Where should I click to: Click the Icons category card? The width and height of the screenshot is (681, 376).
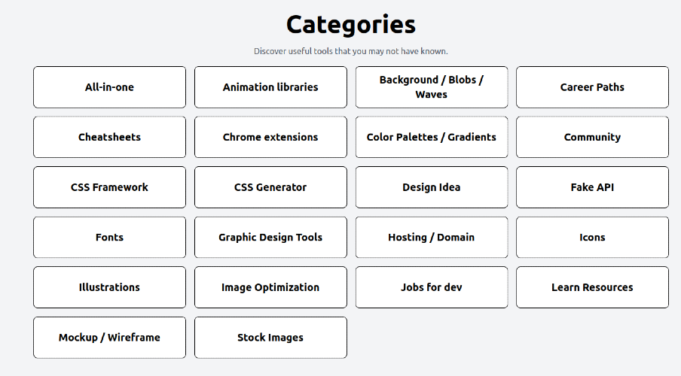tap(592, 237)
